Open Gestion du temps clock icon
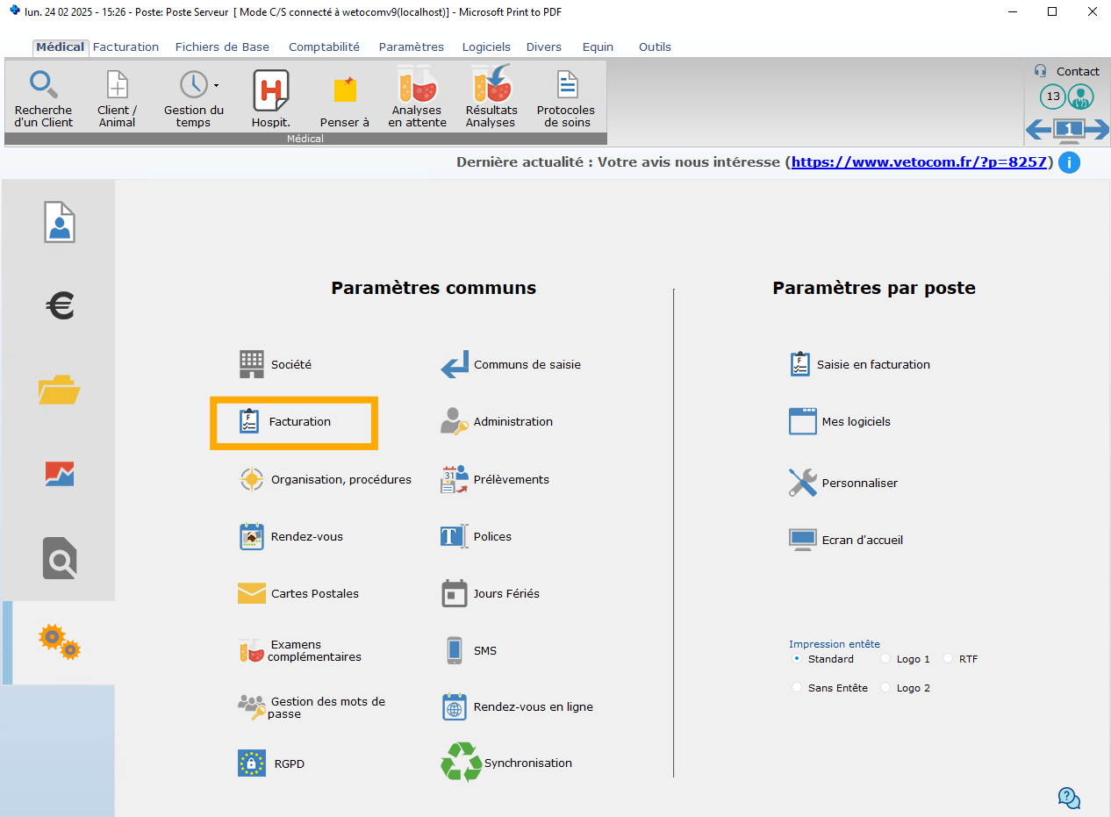The width and height of the screenshot is (1111, 817). tap(193, 85)
